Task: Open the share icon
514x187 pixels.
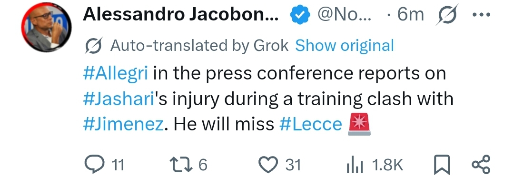Action: 481,165
